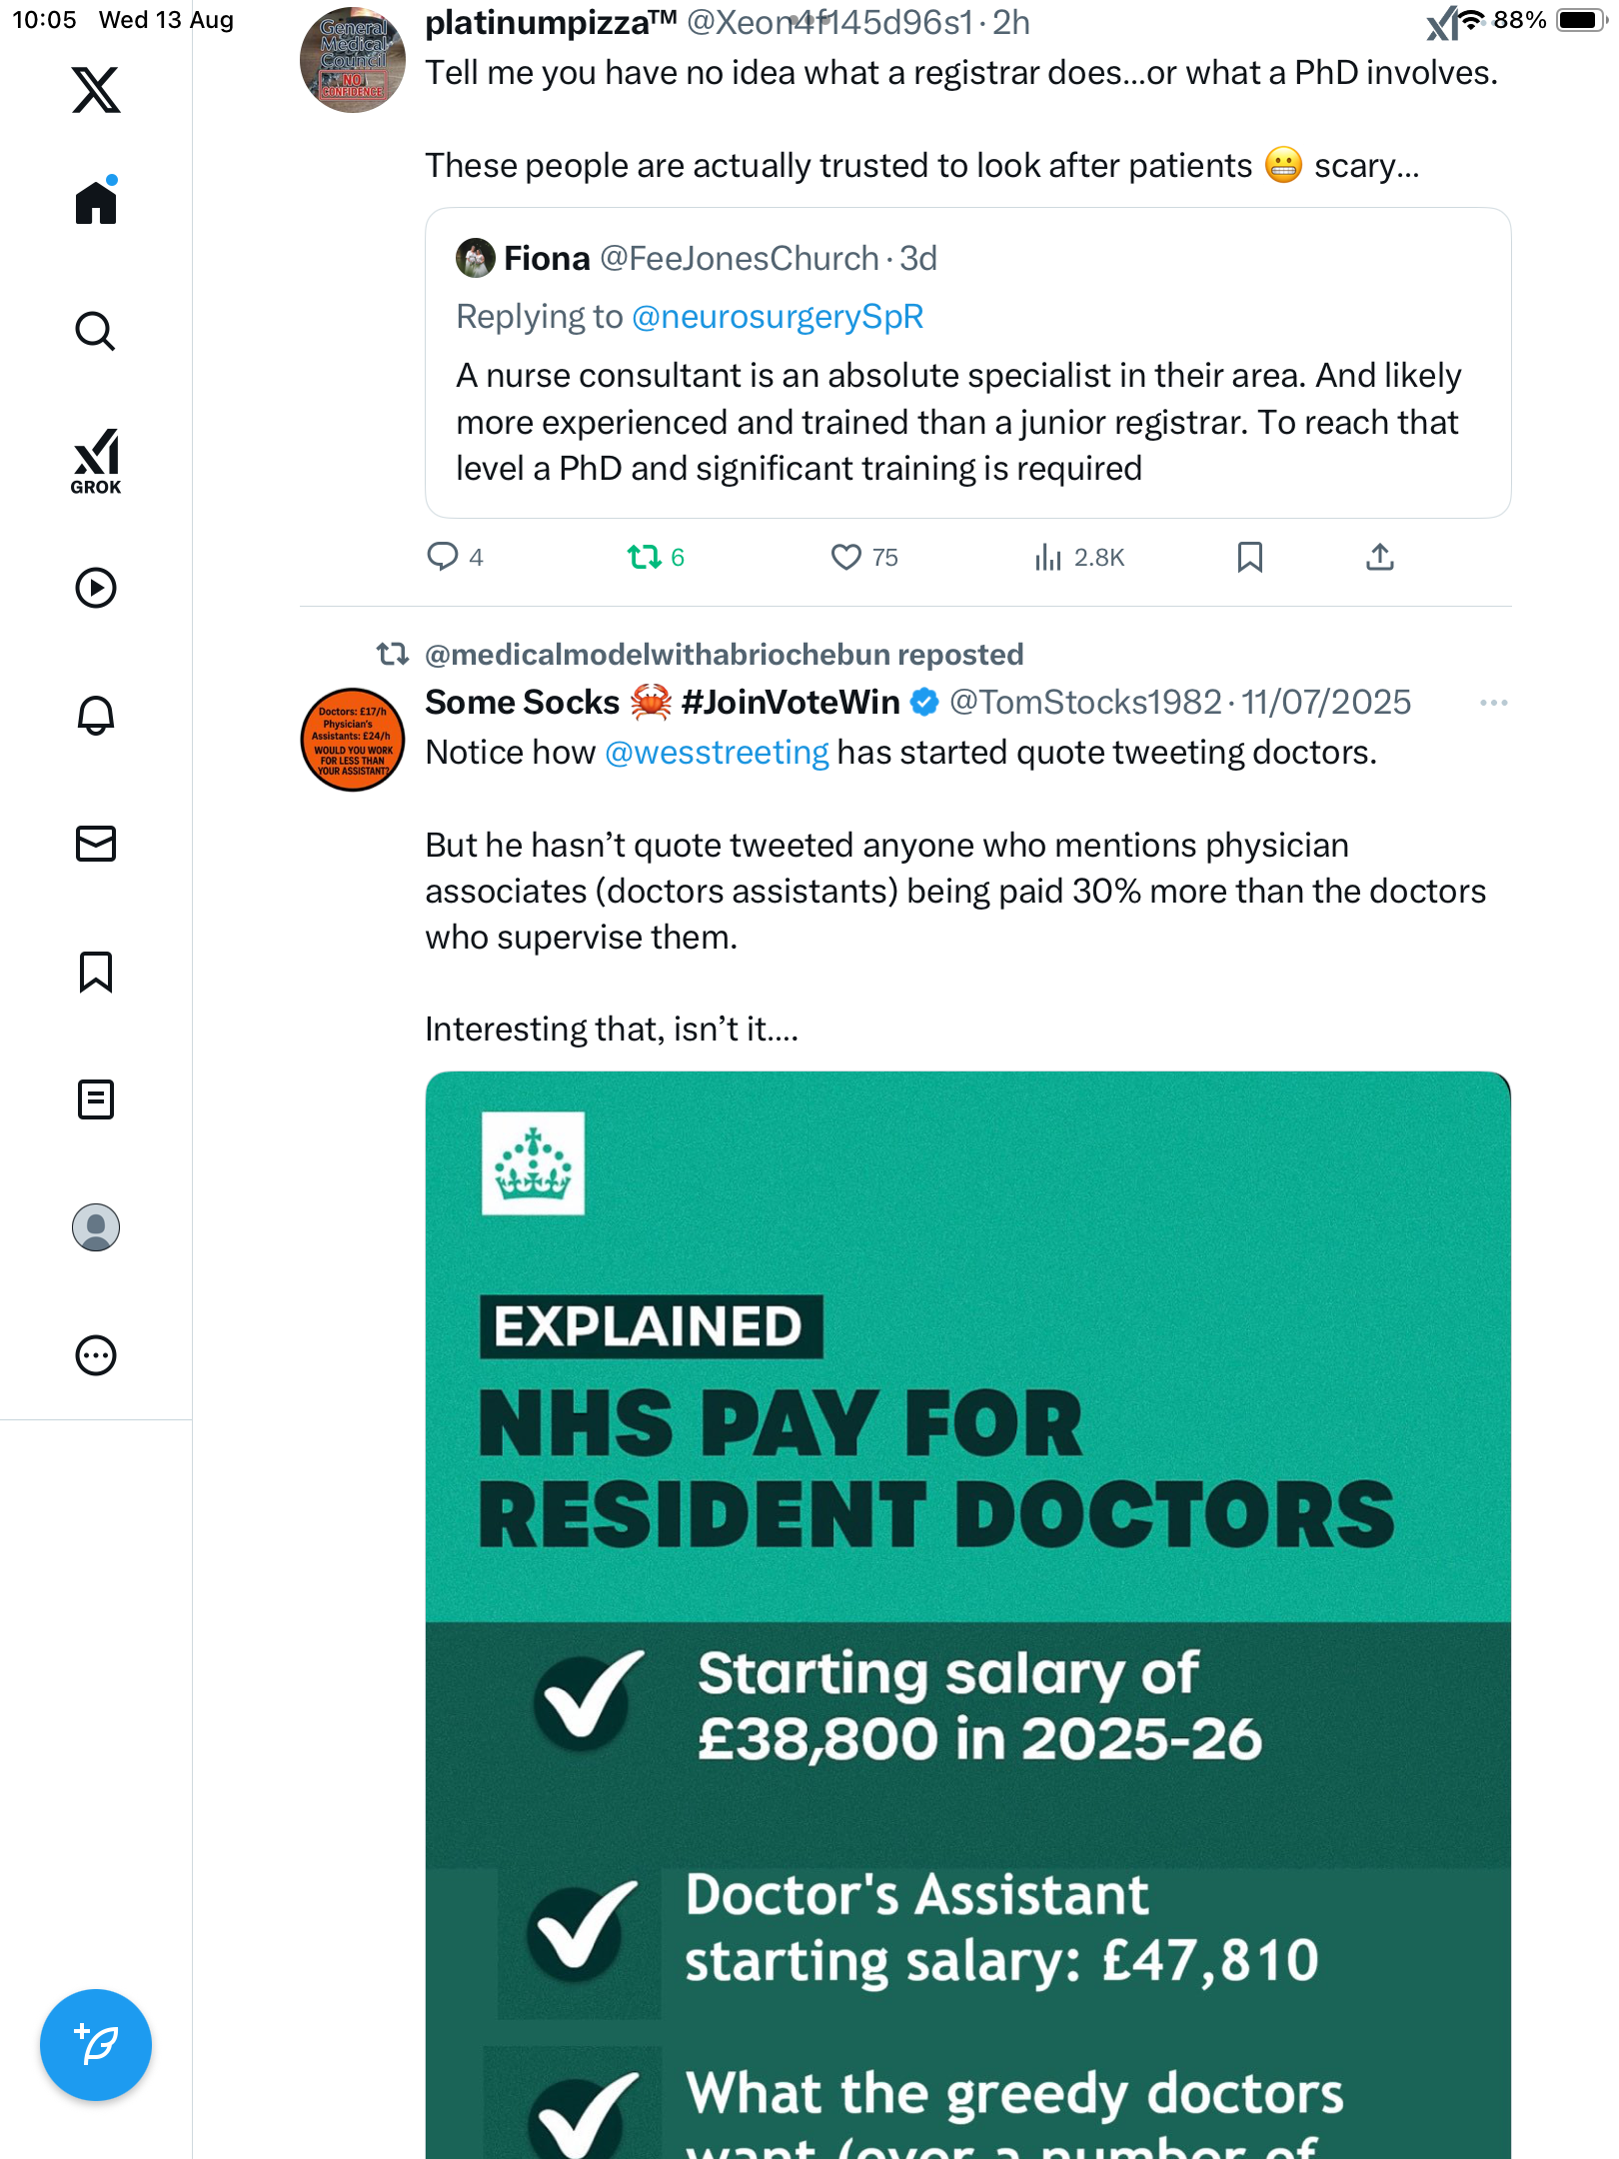The image size is (1619, 2159).
Task: Open Bookmarks in the sidebar
Action: coord(96,972)
